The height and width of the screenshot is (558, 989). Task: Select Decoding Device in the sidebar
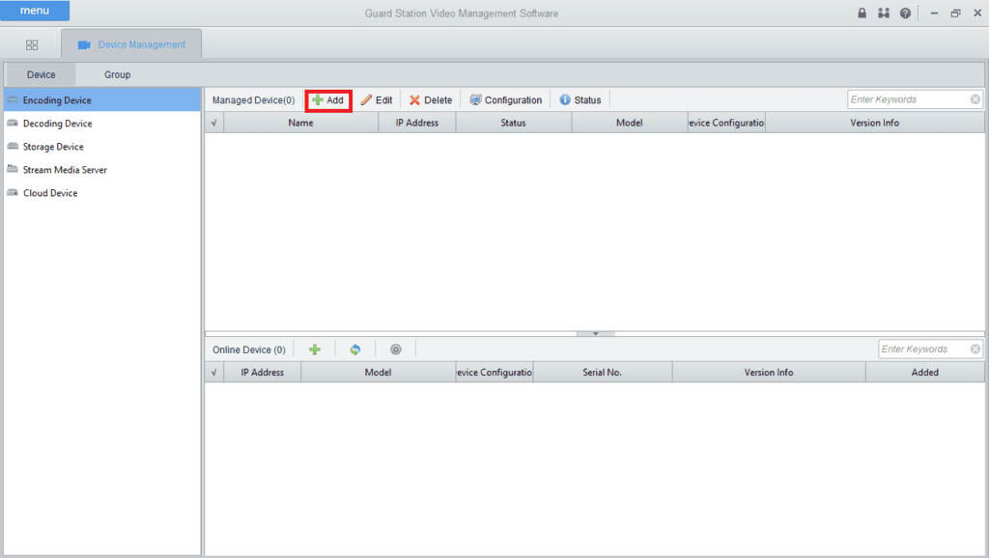[57, 124]
